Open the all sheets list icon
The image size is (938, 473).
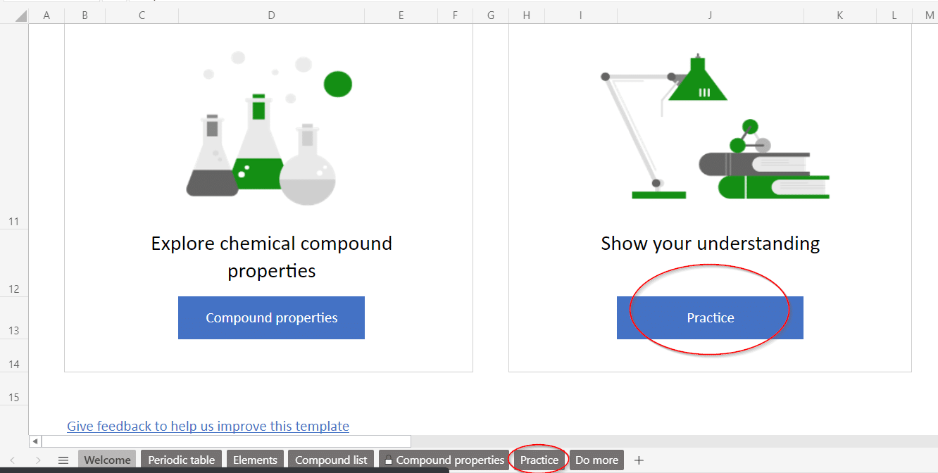pyautogui.click(x=63, y=460)
